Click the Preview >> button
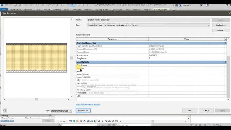 point(83,110)
